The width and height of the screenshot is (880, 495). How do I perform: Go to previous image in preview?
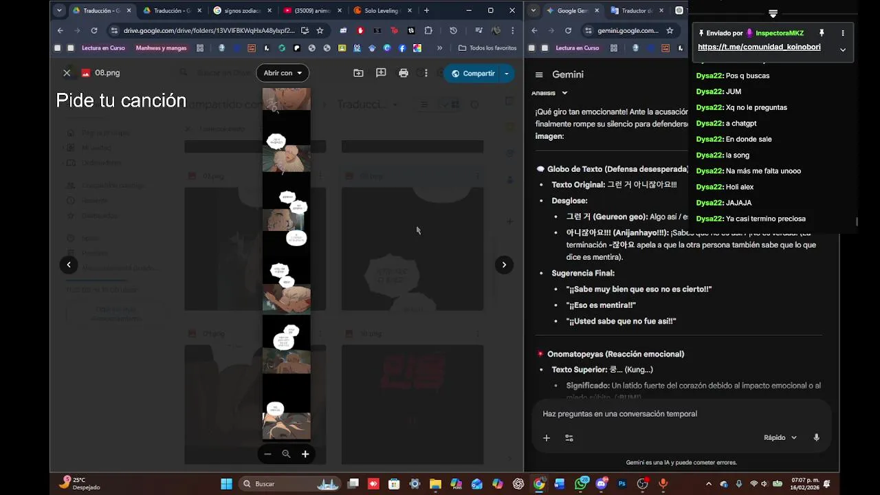point(68,265)
